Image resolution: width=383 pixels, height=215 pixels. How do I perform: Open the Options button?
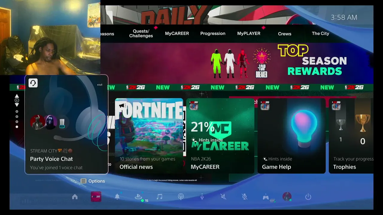click(x=93, y=181)
